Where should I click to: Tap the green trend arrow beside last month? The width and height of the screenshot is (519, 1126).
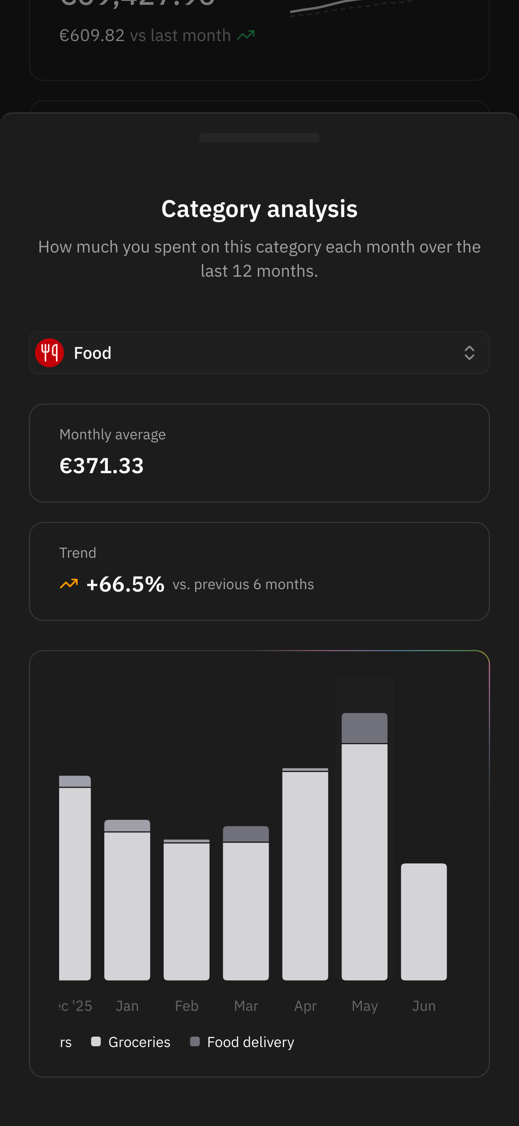click(x=245, y=35)
